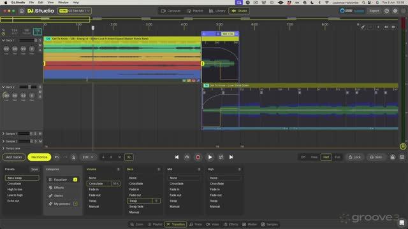The height and width of the screenshot is (229, 408).
Task: Skip back to previous transition
Action: point(177,157)
